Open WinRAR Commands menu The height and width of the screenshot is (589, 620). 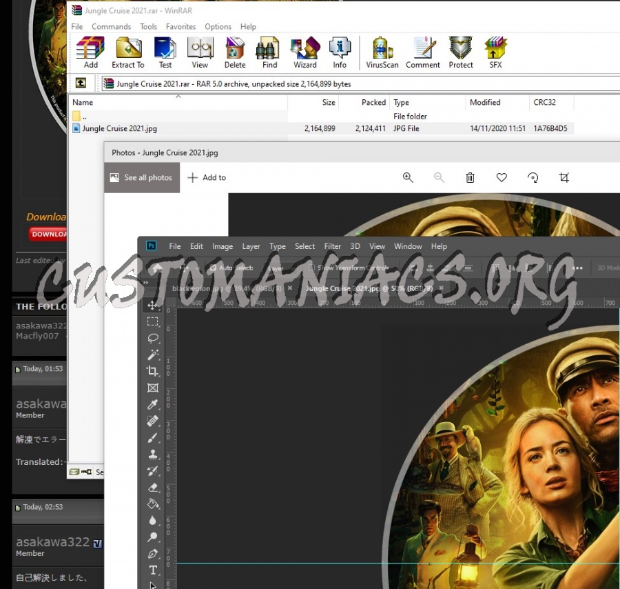(111, 26)
